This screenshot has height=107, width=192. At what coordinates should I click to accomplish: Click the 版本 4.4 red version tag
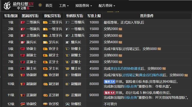pos(110,93)
